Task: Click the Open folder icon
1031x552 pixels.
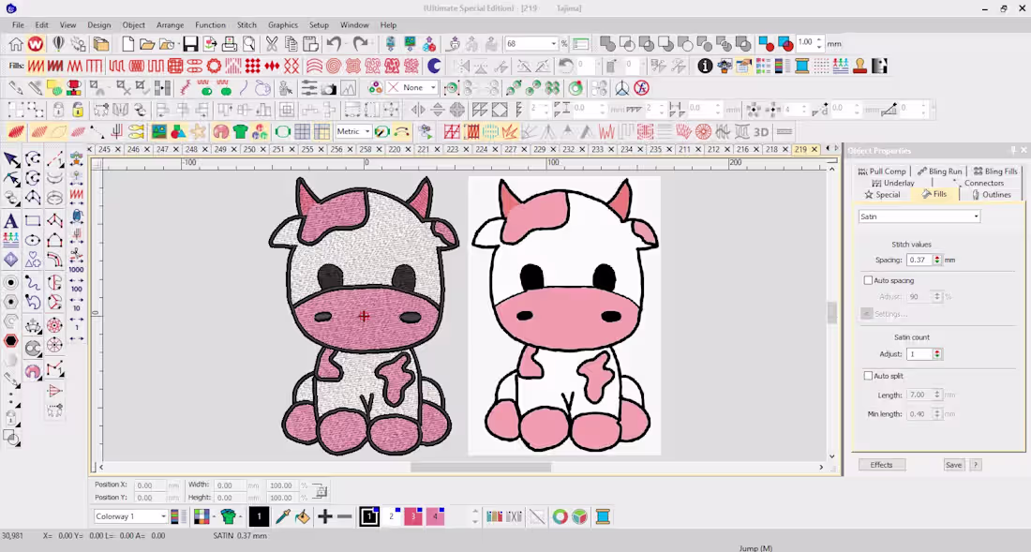Action: coord(147,44)
